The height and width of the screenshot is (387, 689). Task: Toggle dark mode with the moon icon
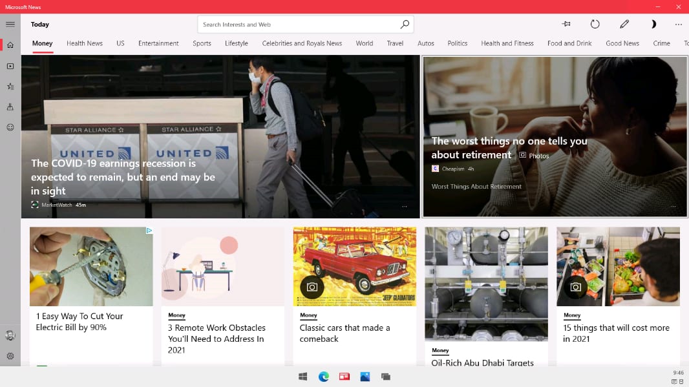pos(653,25)
